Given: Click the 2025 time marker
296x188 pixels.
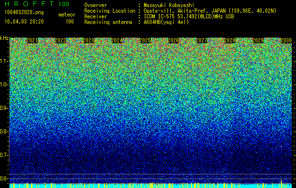Looking at the screenshot, I should coord(145,40).
